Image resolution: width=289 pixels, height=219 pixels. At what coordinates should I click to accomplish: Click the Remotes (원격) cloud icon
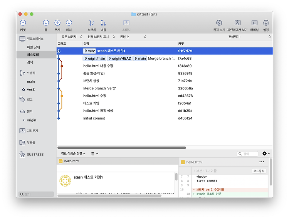pos(22,111)
